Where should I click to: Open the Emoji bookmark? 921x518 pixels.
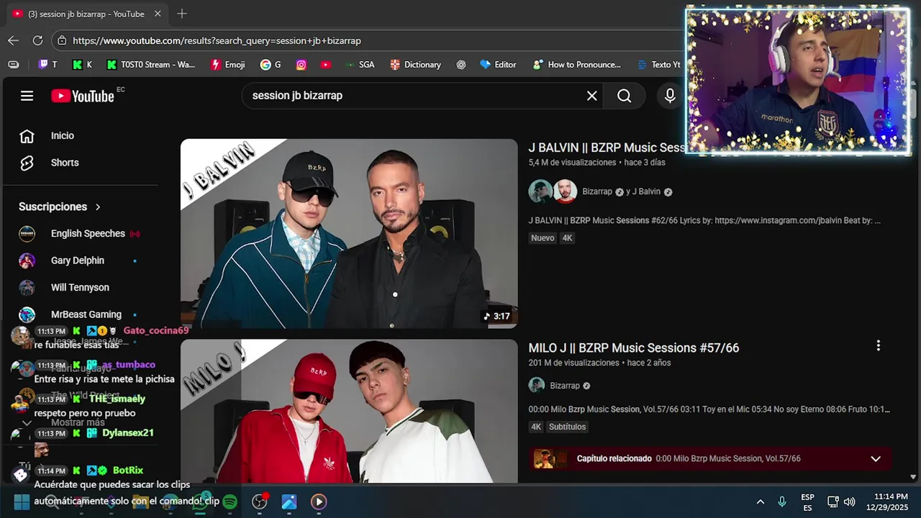227,65
